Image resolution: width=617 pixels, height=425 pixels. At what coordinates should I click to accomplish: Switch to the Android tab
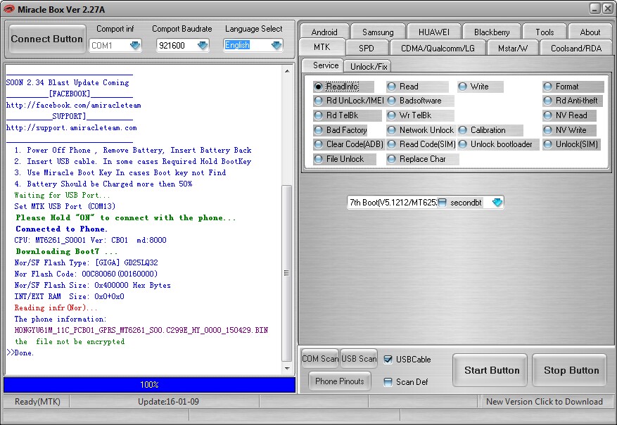tap(324, 32)
